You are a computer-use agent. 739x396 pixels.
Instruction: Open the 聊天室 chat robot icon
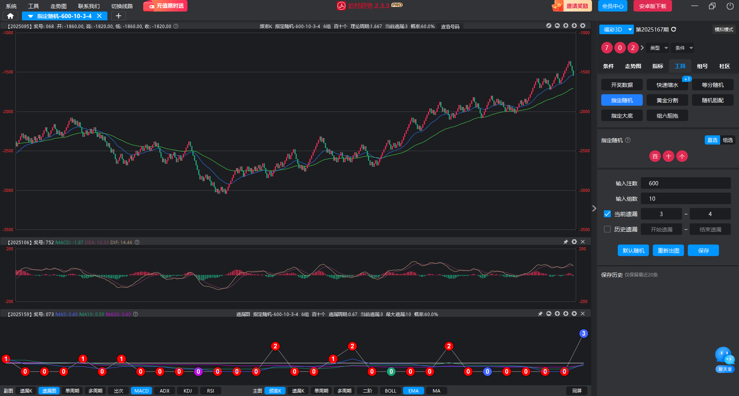[x=725, y=359]
